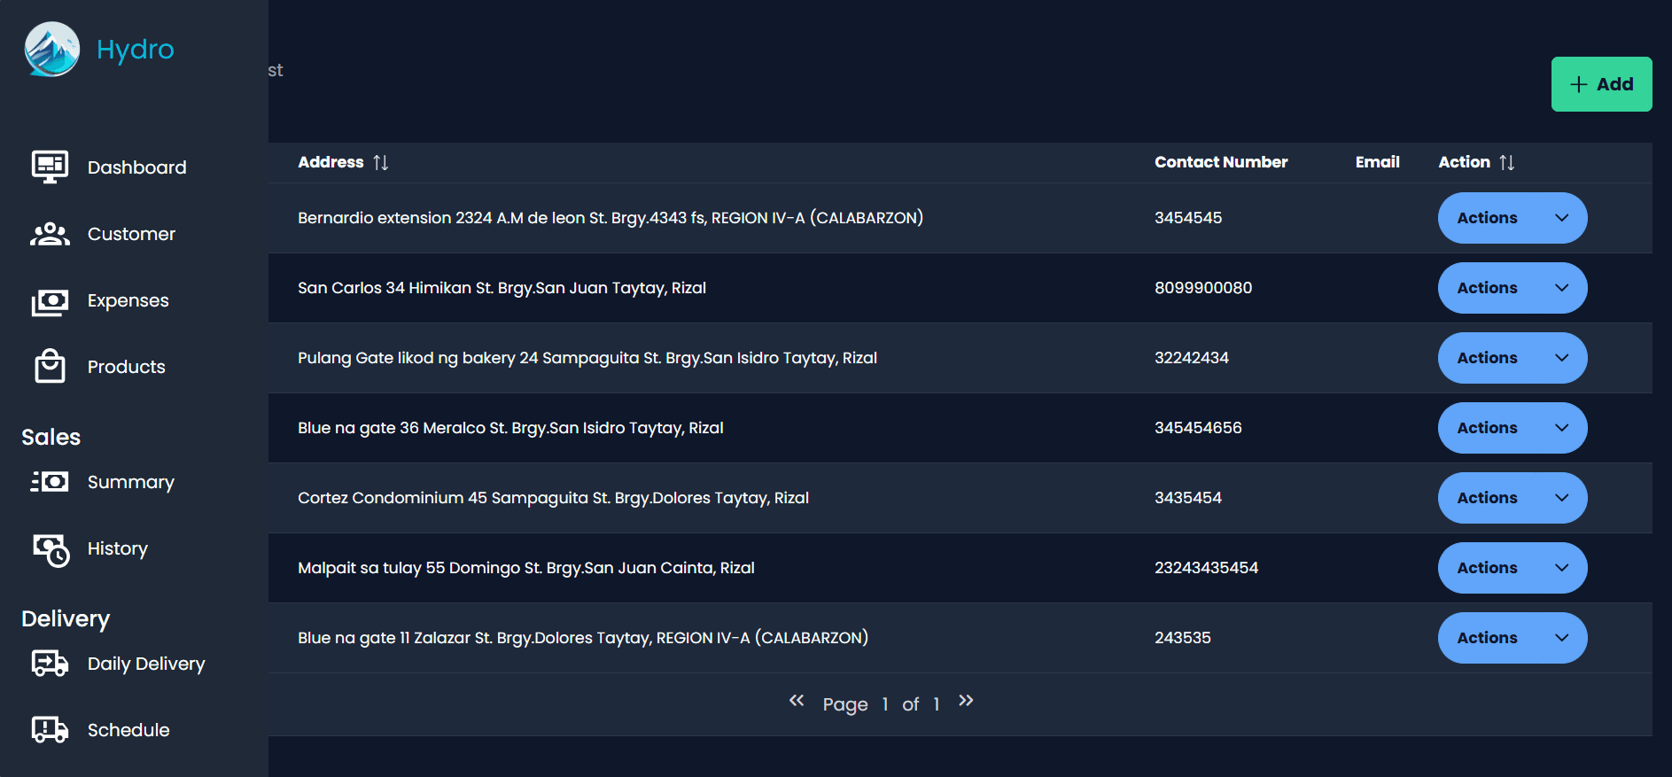The height and width of the screenshot is (777, 1672).
Task: Open the History clock-money icon
Action: pos(51,549)
